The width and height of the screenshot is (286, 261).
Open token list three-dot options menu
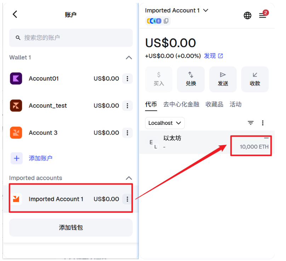point(263,123)
